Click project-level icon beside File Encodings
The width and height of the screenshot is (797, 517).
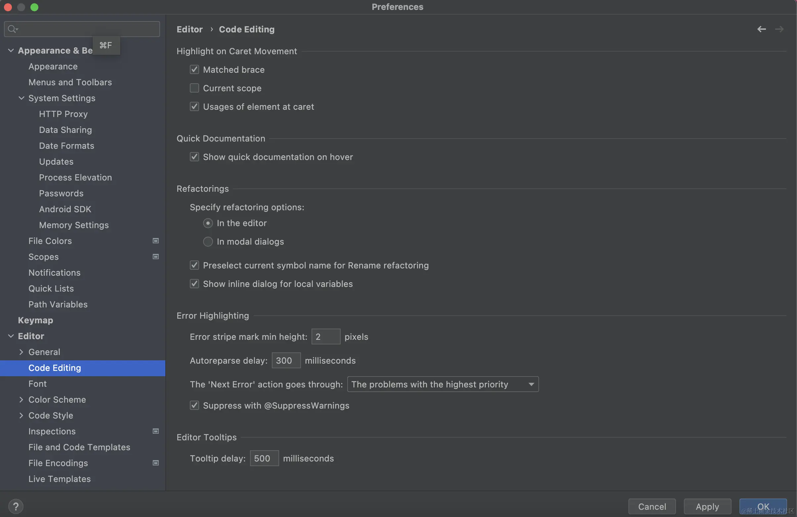(156, 463)
